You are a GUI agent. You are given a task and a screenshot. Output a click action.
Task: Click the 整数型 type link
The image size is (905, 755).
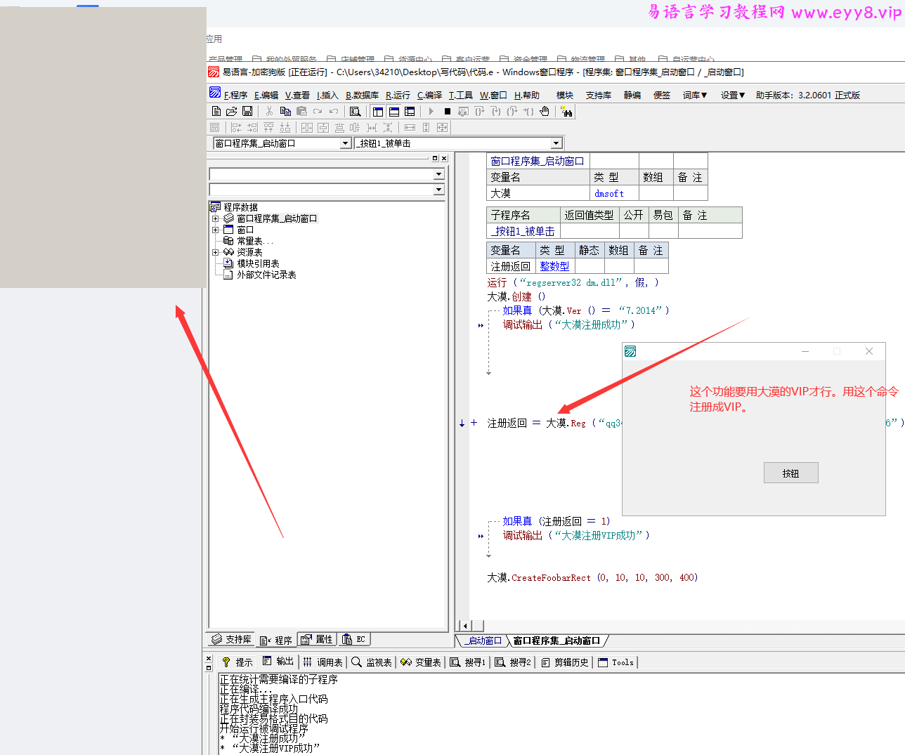(554, 266)
